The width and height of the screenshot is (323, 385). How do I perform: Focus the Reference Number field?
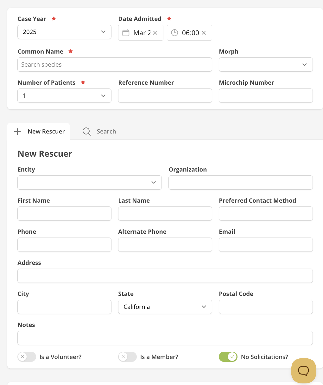tap(165, 95)
